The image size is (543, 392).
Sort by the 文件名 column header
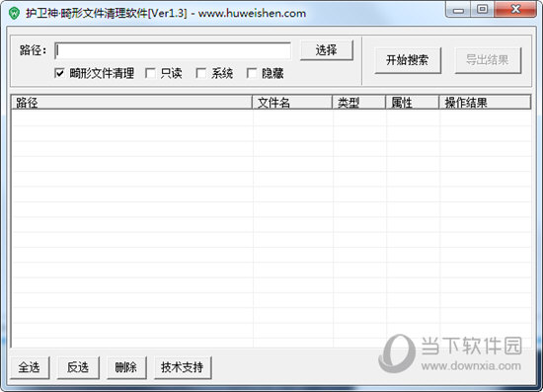[292, 103]
